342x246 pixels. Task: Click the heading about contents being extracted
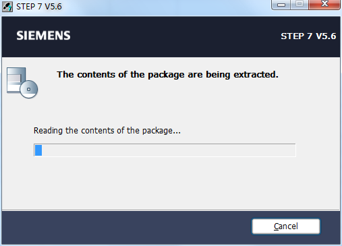(167, 75)
